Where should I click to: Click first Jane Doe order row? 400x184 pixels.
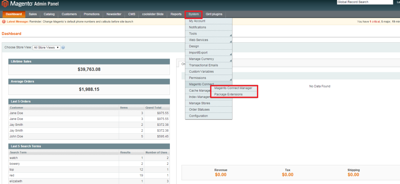(89, 113)
